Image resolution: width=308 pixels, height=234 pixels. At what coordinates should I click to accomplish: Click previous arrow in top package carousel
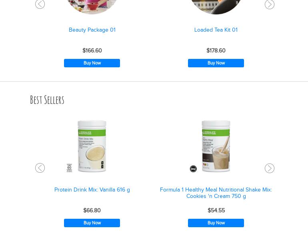[40, 4]
